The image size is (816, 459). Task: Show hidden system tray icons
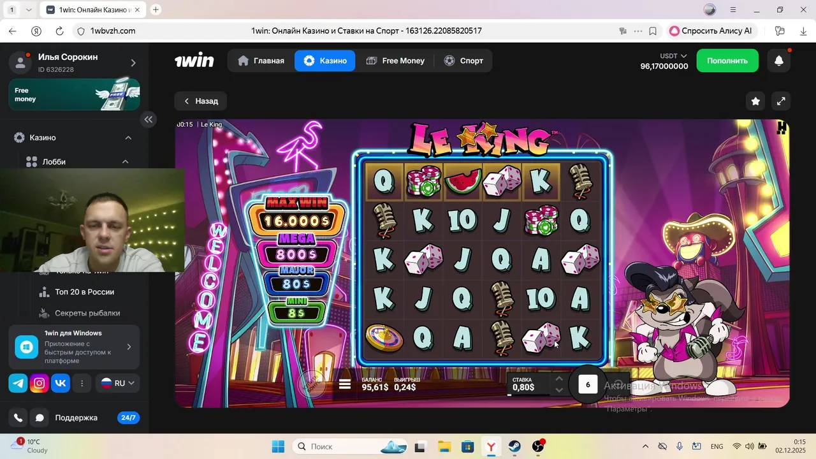coord(645,446)
